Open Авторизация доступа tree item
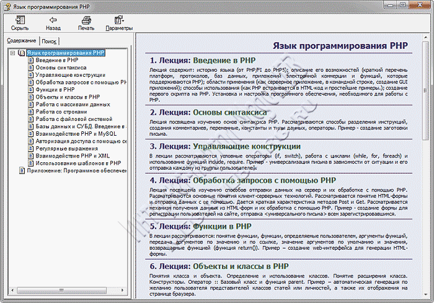Screen dimensions: 434x303 pyautogui.click(x=81, y=141)
